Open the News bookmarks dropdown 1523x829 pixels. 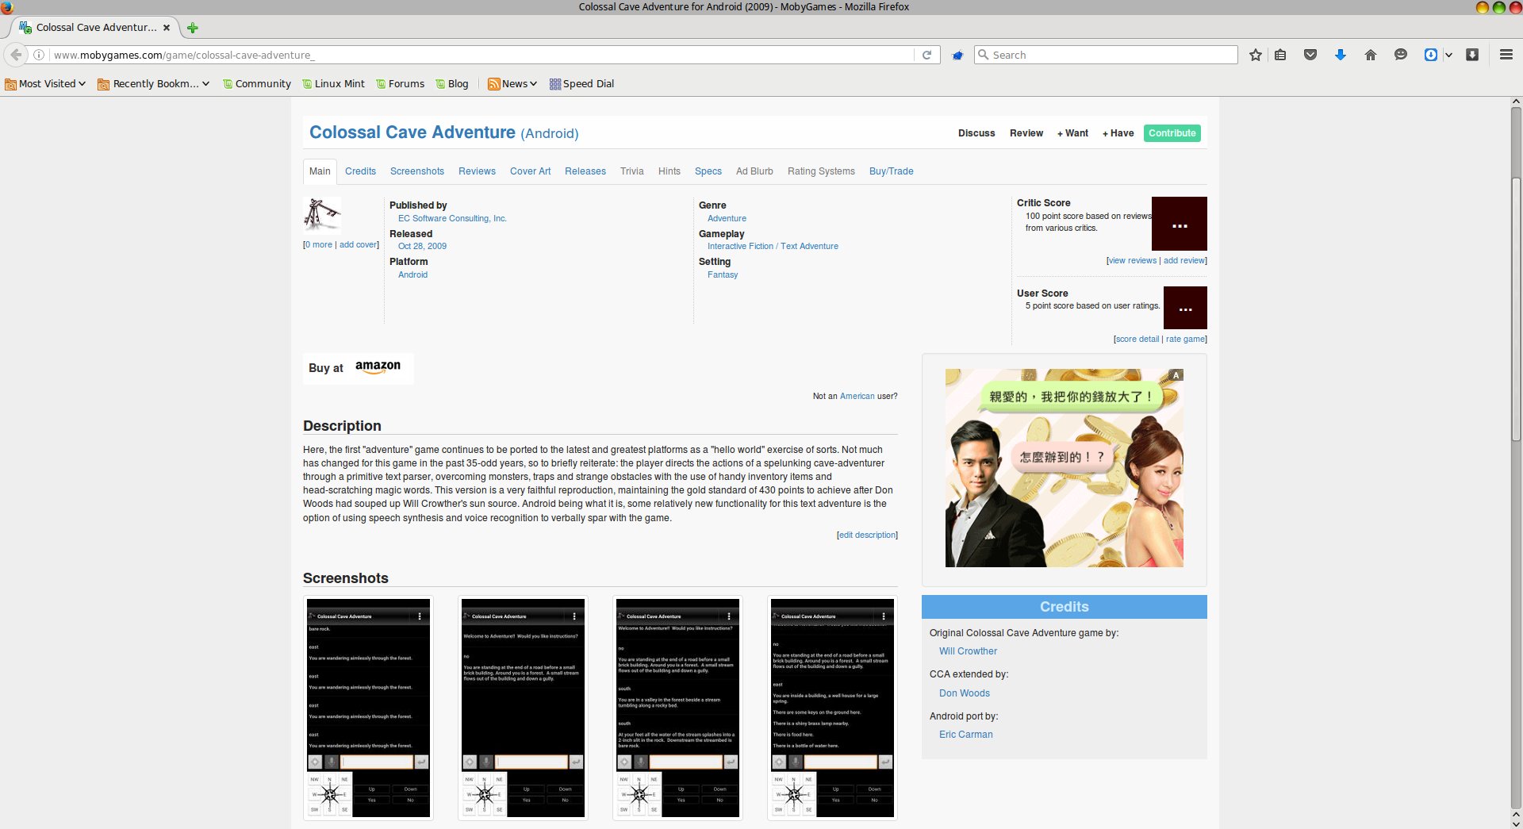pyautogui.click(x=512, y=83)
